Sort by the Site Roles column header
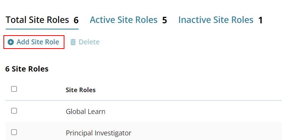This screenshot has width=282, height=140. coord(81,90)
